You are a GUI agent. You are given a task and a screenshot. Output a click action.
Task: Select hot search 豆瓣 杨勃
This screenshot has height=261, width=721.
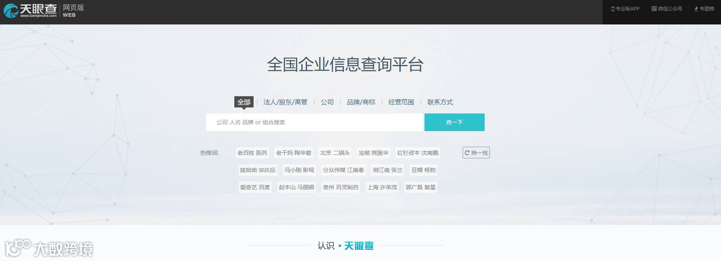(x=423, y=170)
